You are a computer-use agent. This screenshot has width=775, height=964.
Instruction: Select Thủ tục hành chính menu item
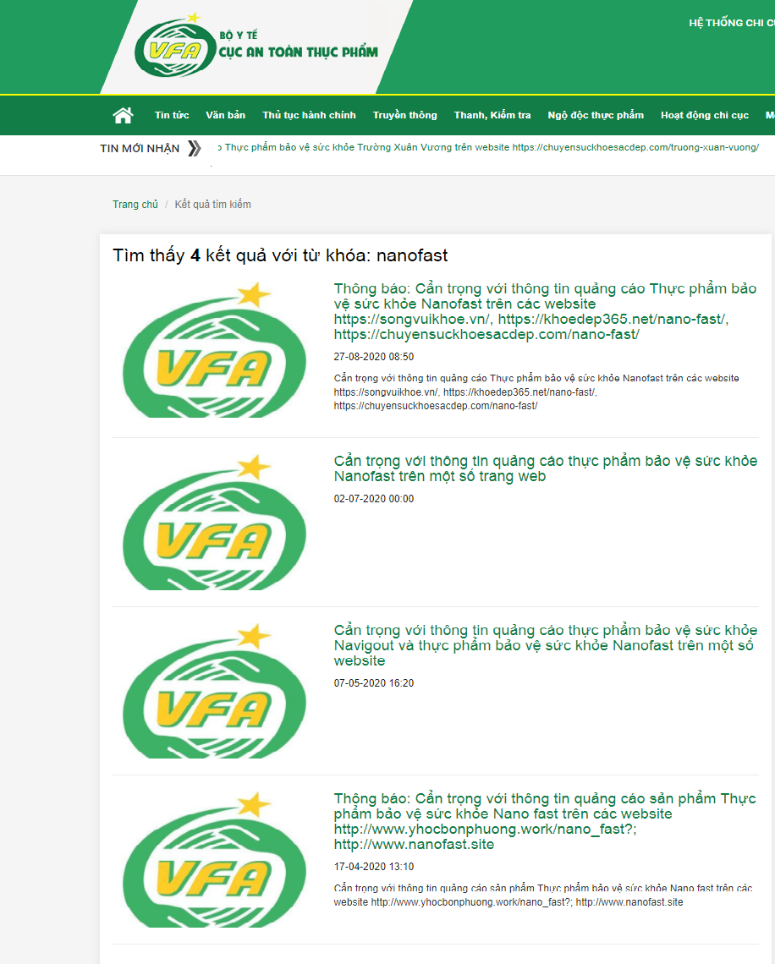(309, 115)
